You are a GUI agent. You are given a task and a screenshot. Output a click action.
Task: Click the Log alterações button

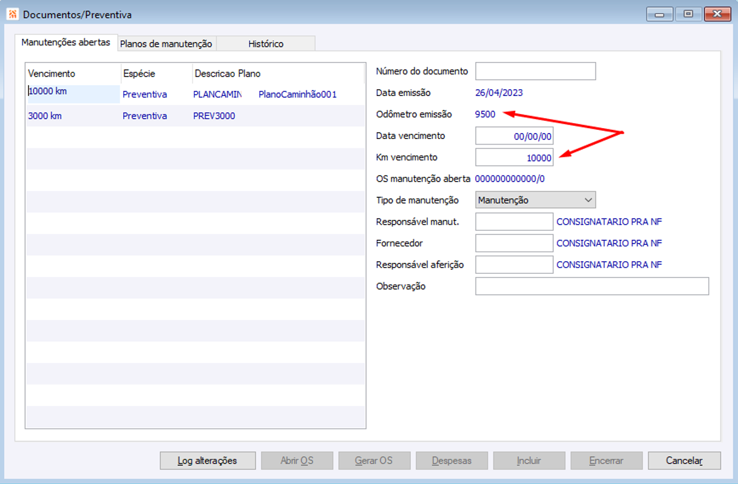point(208,460)
